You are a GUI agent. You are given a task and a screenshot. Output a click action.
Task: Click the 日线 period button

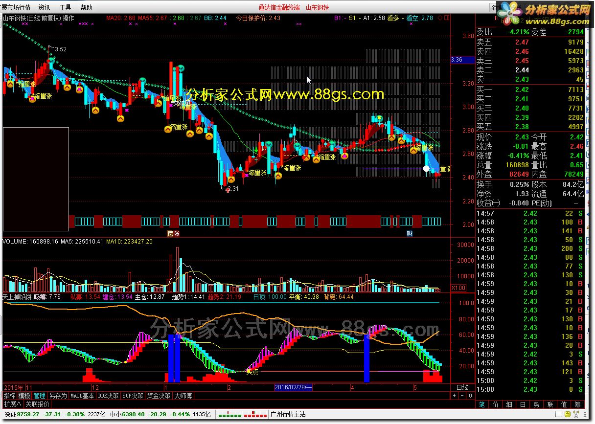[462, 387]
